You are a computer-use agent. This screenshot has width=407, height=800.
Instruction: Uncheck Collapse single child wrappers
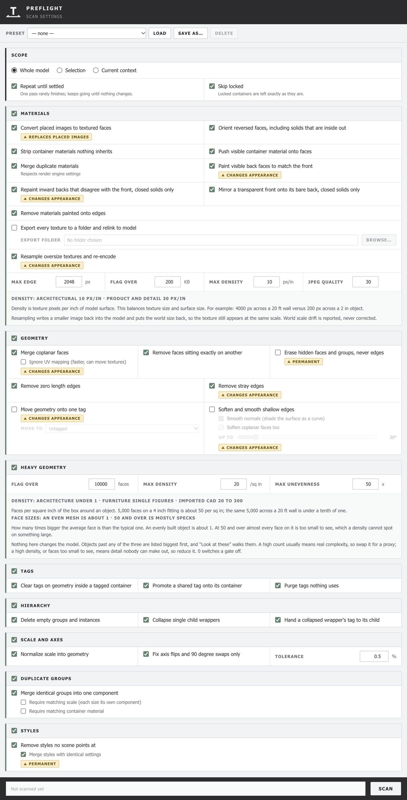coord(146,620)
